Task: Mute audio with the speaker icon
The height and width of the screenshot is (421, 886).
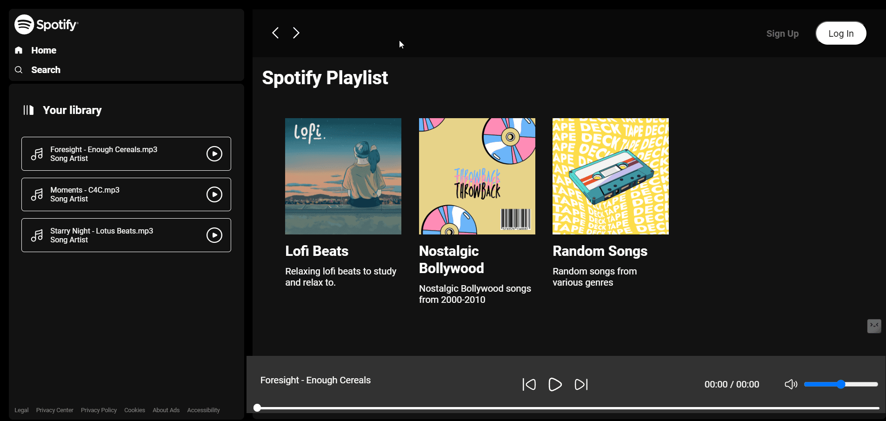Action: click(x=791, y=384)
